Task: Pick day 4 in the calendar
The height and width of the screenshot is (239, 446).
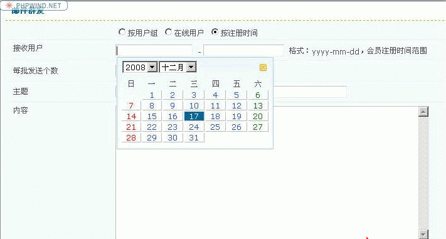Action: (x=215, y=95)
